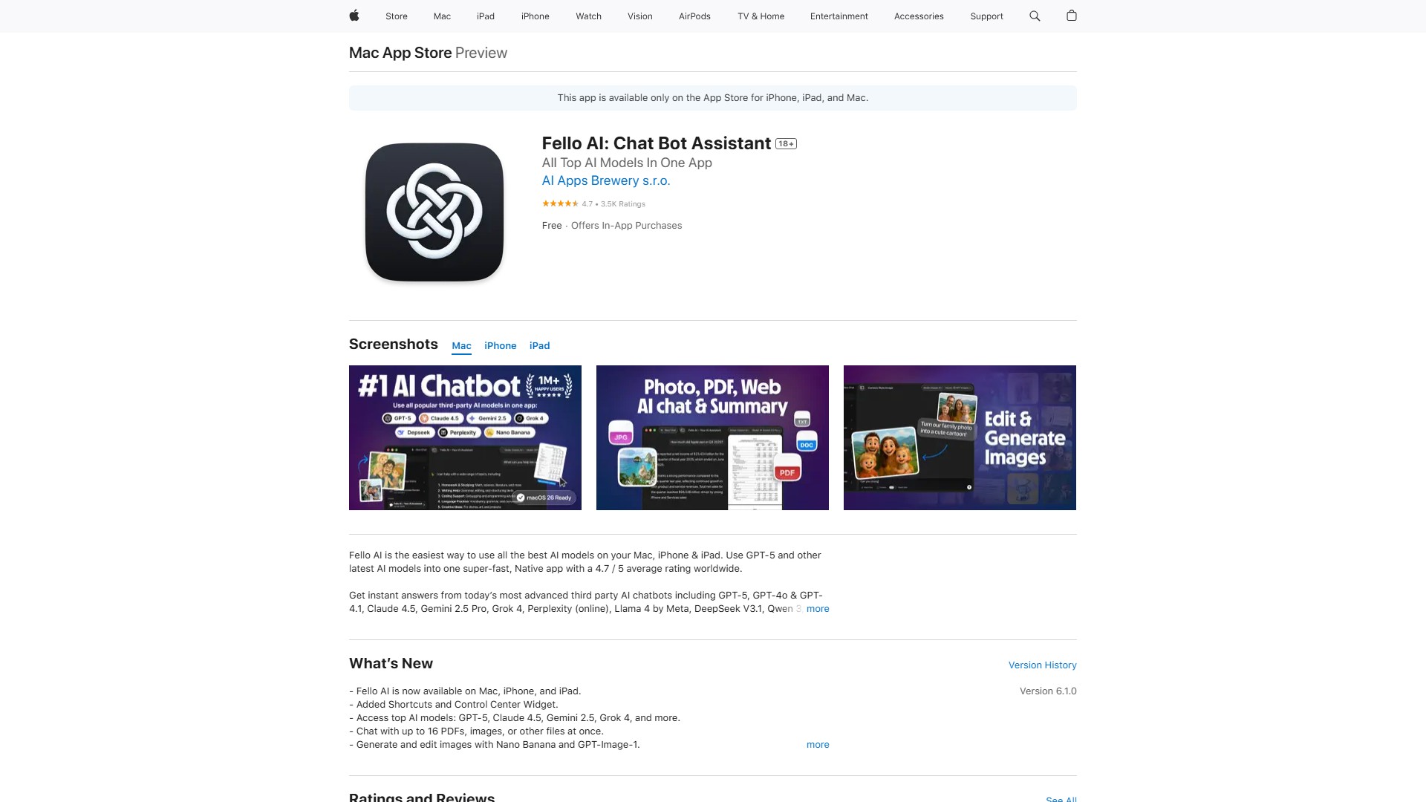The height and width of the screenshot is (802, 1426).
Task: Switch to iPad screenshots tab
Action: coord(539,346)
